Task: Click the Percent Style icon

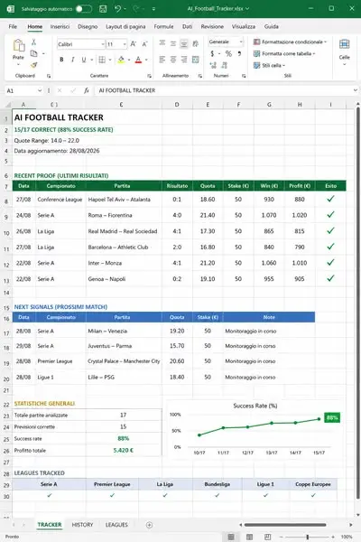Action: tap(228, 53)
